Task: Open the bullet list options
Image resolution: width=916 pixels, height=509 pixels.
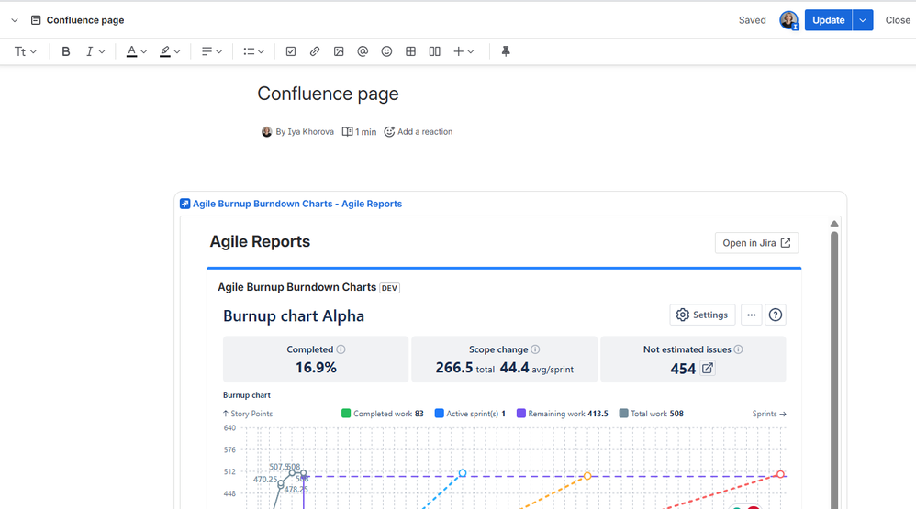Action: 253,51
